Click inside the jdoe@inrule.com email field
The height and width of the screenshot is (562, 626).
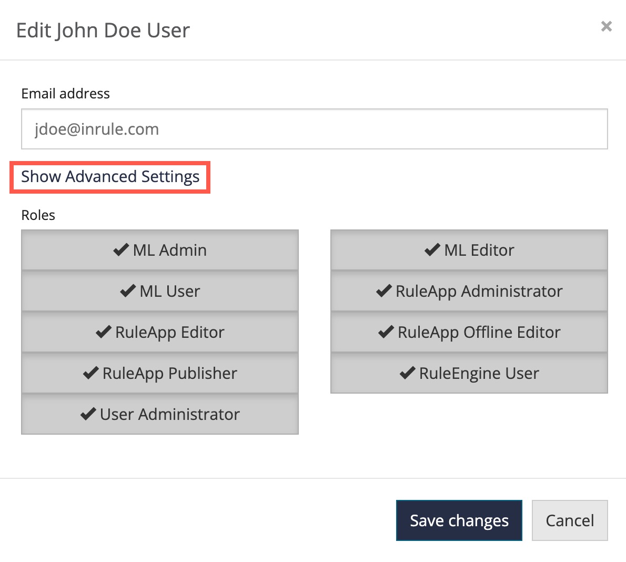(314, 129)
